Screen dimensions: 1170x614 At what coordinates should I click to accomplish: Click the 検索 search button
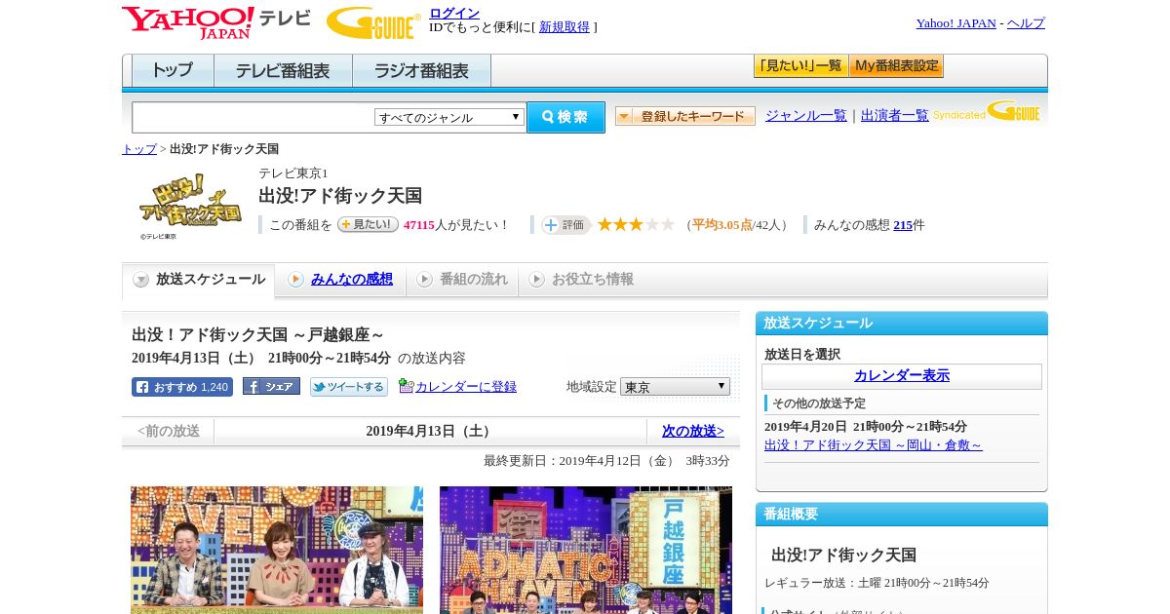[565, 117]
